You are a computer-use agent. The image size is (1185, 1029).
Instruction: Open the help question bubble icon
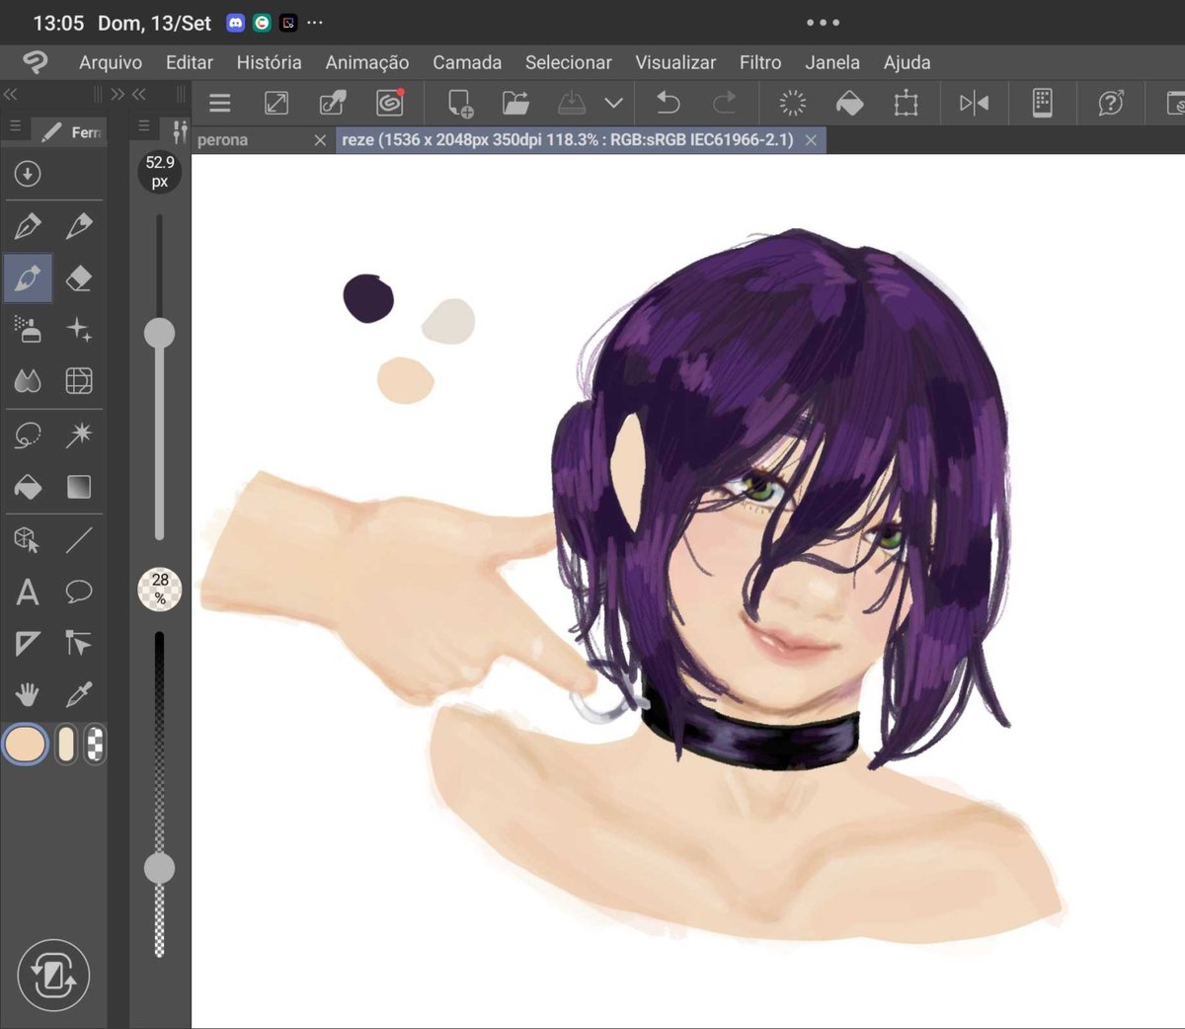pos(1111,103)
